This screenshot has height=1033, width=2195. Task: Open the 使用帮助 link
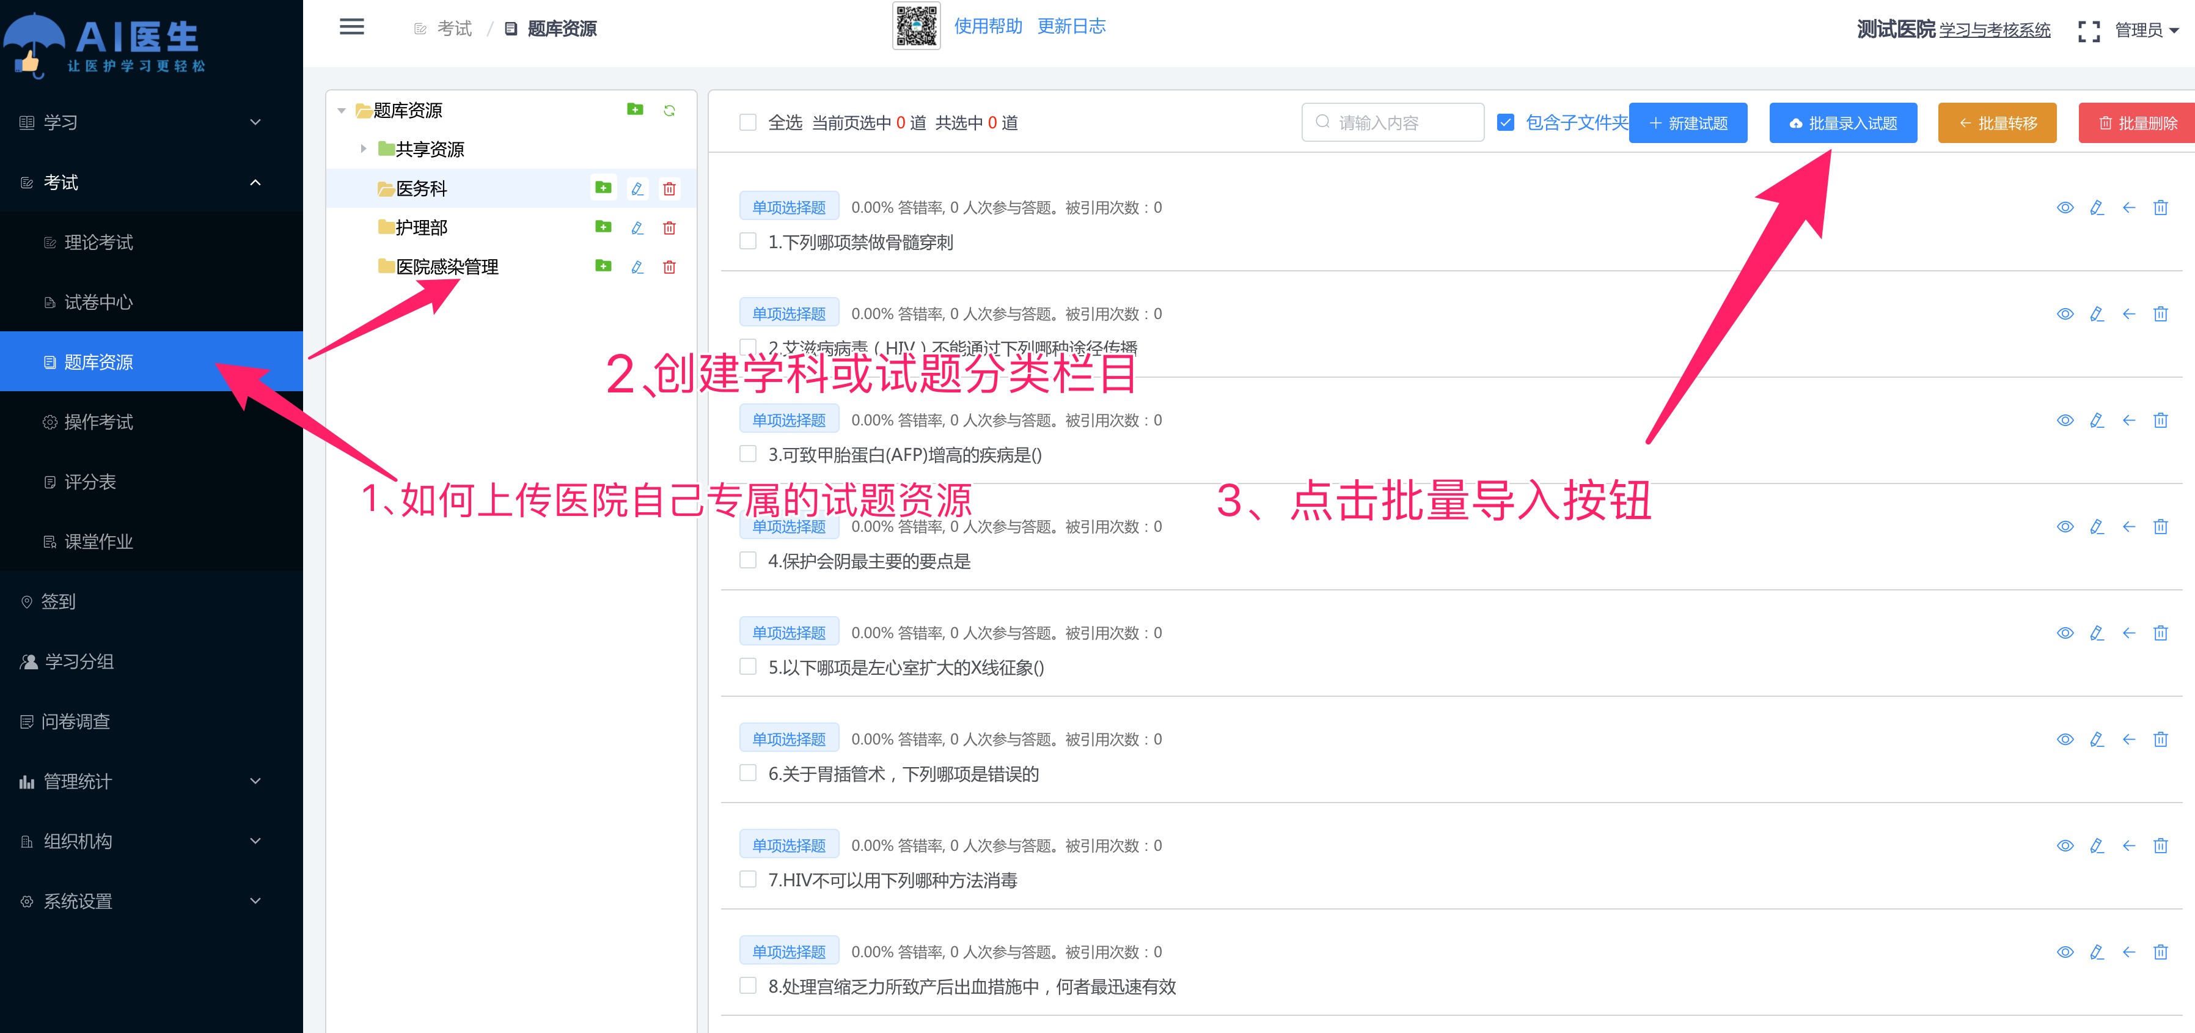[988, 26]
